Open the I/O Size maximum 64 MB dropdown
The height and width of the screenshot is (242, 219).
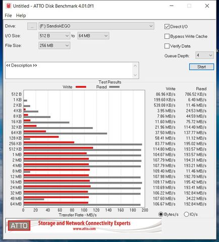coord(93,36)
